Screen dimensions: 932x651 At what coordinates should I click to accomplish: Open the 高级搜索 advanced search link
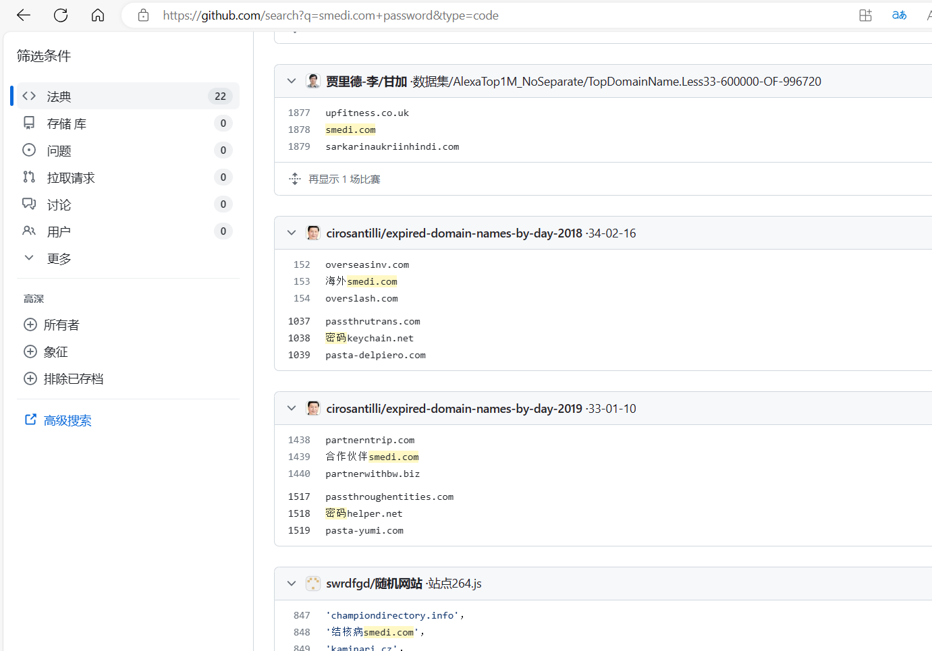tap(58, 420)
